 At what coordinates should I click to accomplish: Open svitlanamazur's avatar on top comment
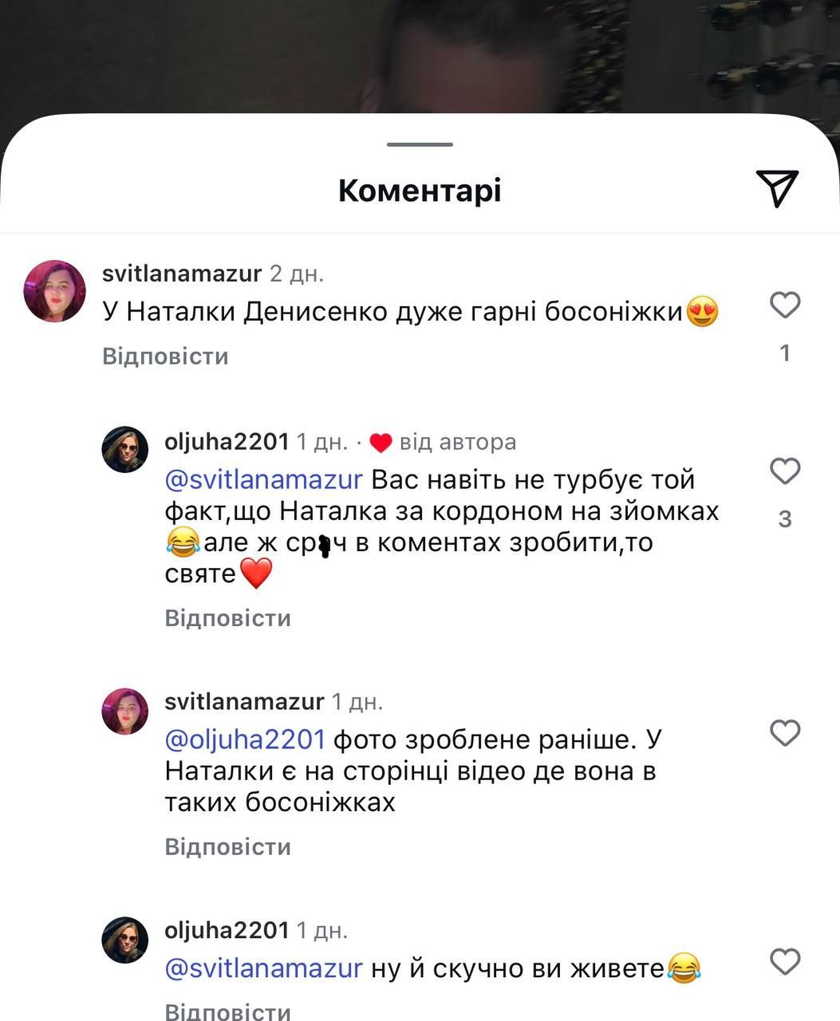coord(55,291)
